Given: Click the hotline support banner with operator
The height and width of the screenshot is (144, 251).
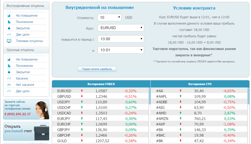Looking at the screenshot, I should tap(26, 109).
